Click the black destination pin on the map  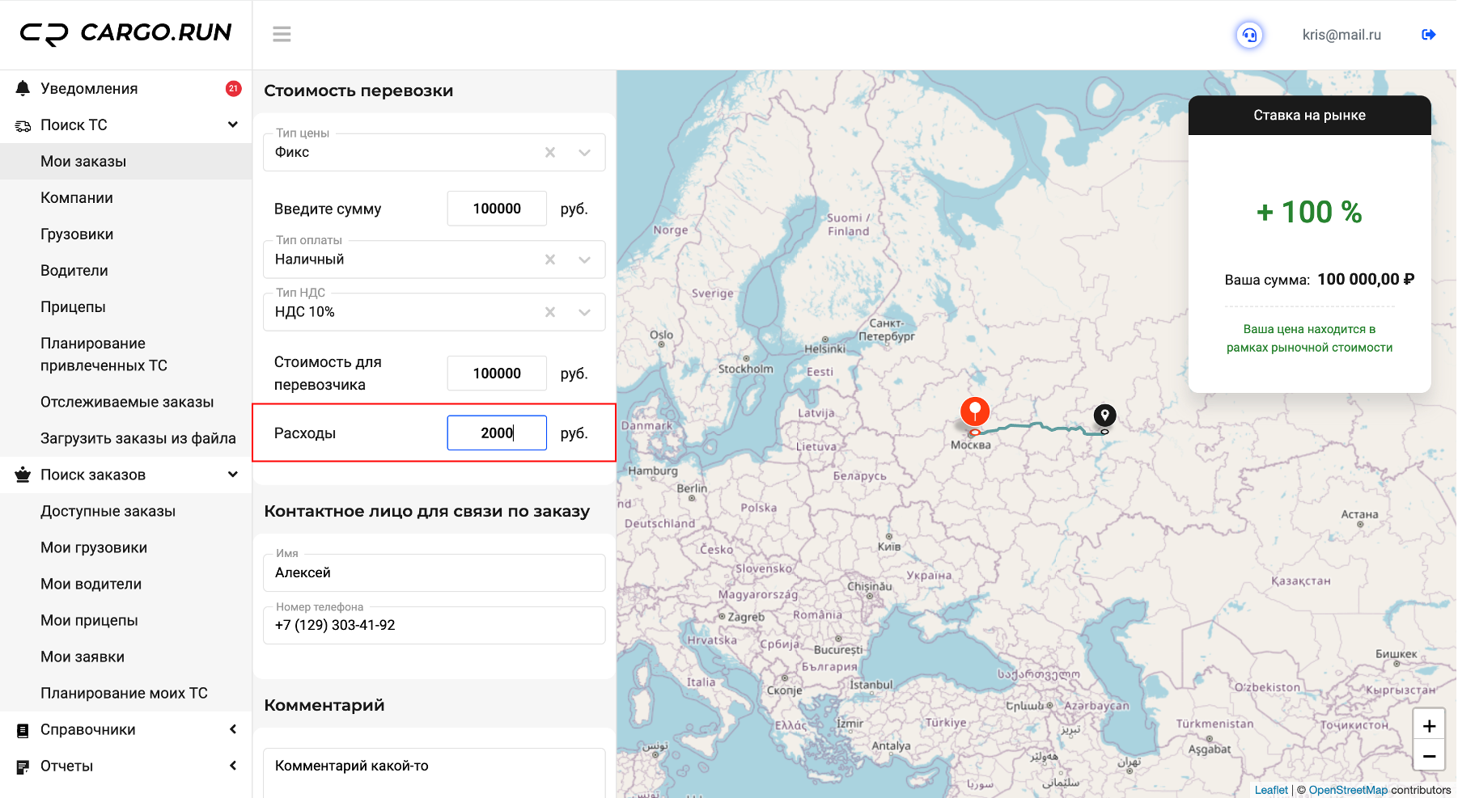pos(1104,416)
